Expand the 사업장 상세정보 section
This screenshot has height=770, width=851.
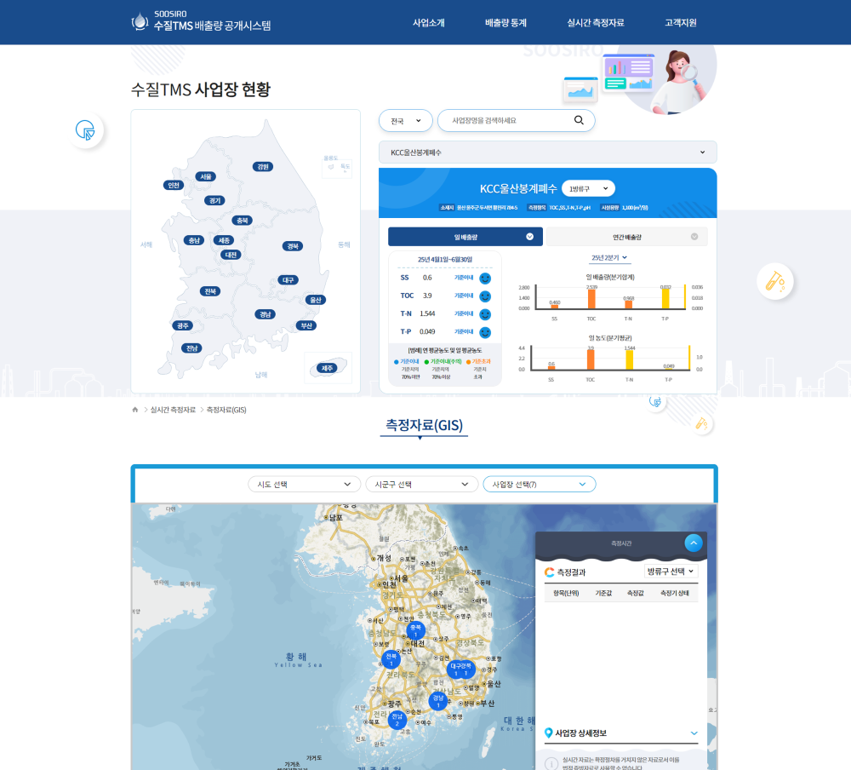click(x=694, y=733)
